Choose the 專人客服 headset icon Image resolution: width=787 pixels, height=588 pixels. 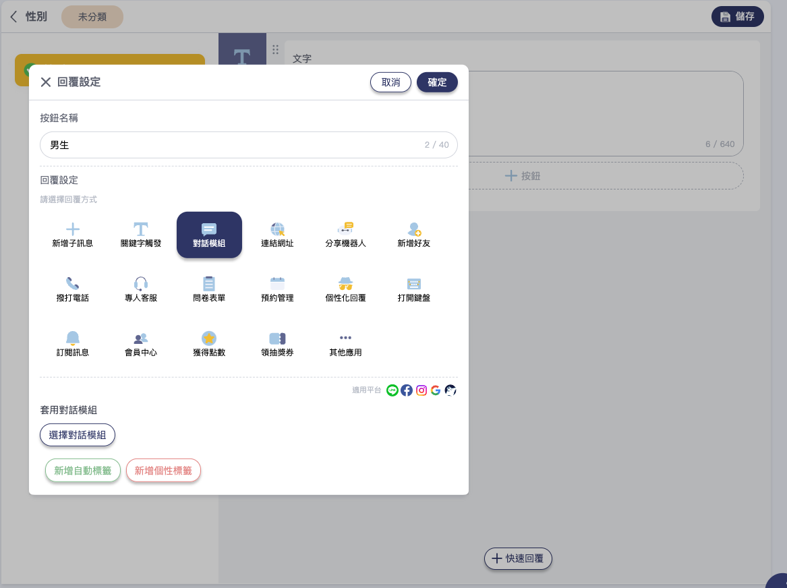coord(141,284)
